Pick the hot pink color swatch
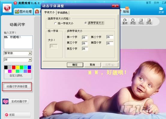 pos(29,71)
